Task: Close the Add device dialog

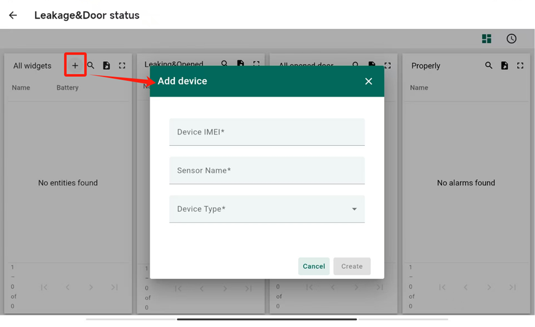Action: 368,82
